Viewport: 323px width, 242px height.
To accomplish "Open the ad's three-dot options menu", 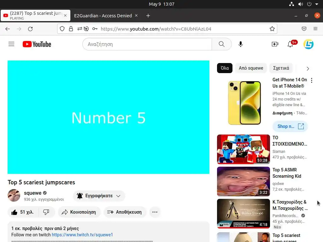I will click(312, 80).
